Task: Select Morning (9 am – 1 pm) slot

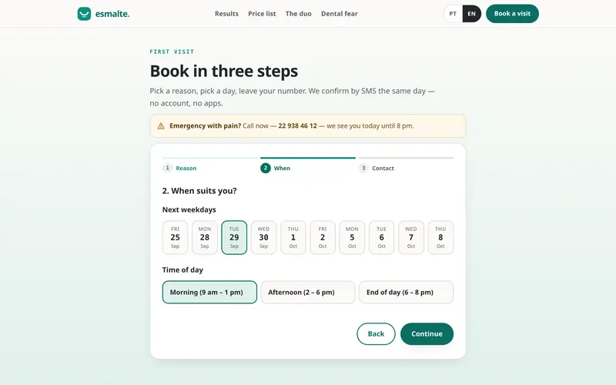Action: 209,293
